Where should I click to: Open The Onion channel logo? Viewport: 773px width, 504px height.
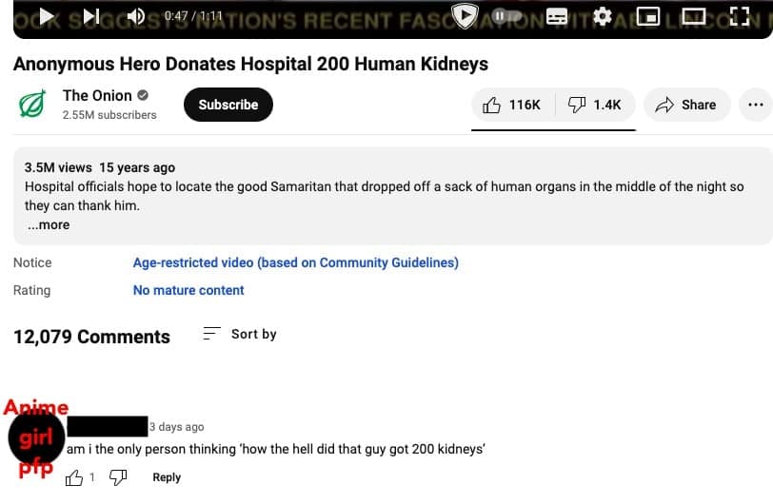tap(32, 105)
